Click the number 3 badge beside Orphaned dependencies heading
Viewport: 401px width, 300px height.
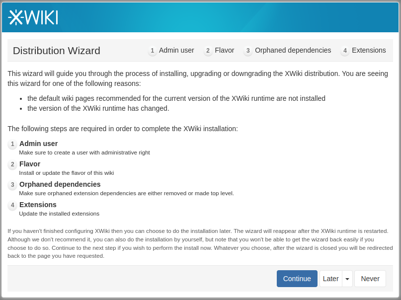[x=12, y=185]
